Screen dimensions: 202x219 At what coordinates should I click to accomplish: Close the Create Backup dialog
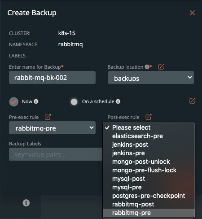pyautogui.click(x=192, y=13)
